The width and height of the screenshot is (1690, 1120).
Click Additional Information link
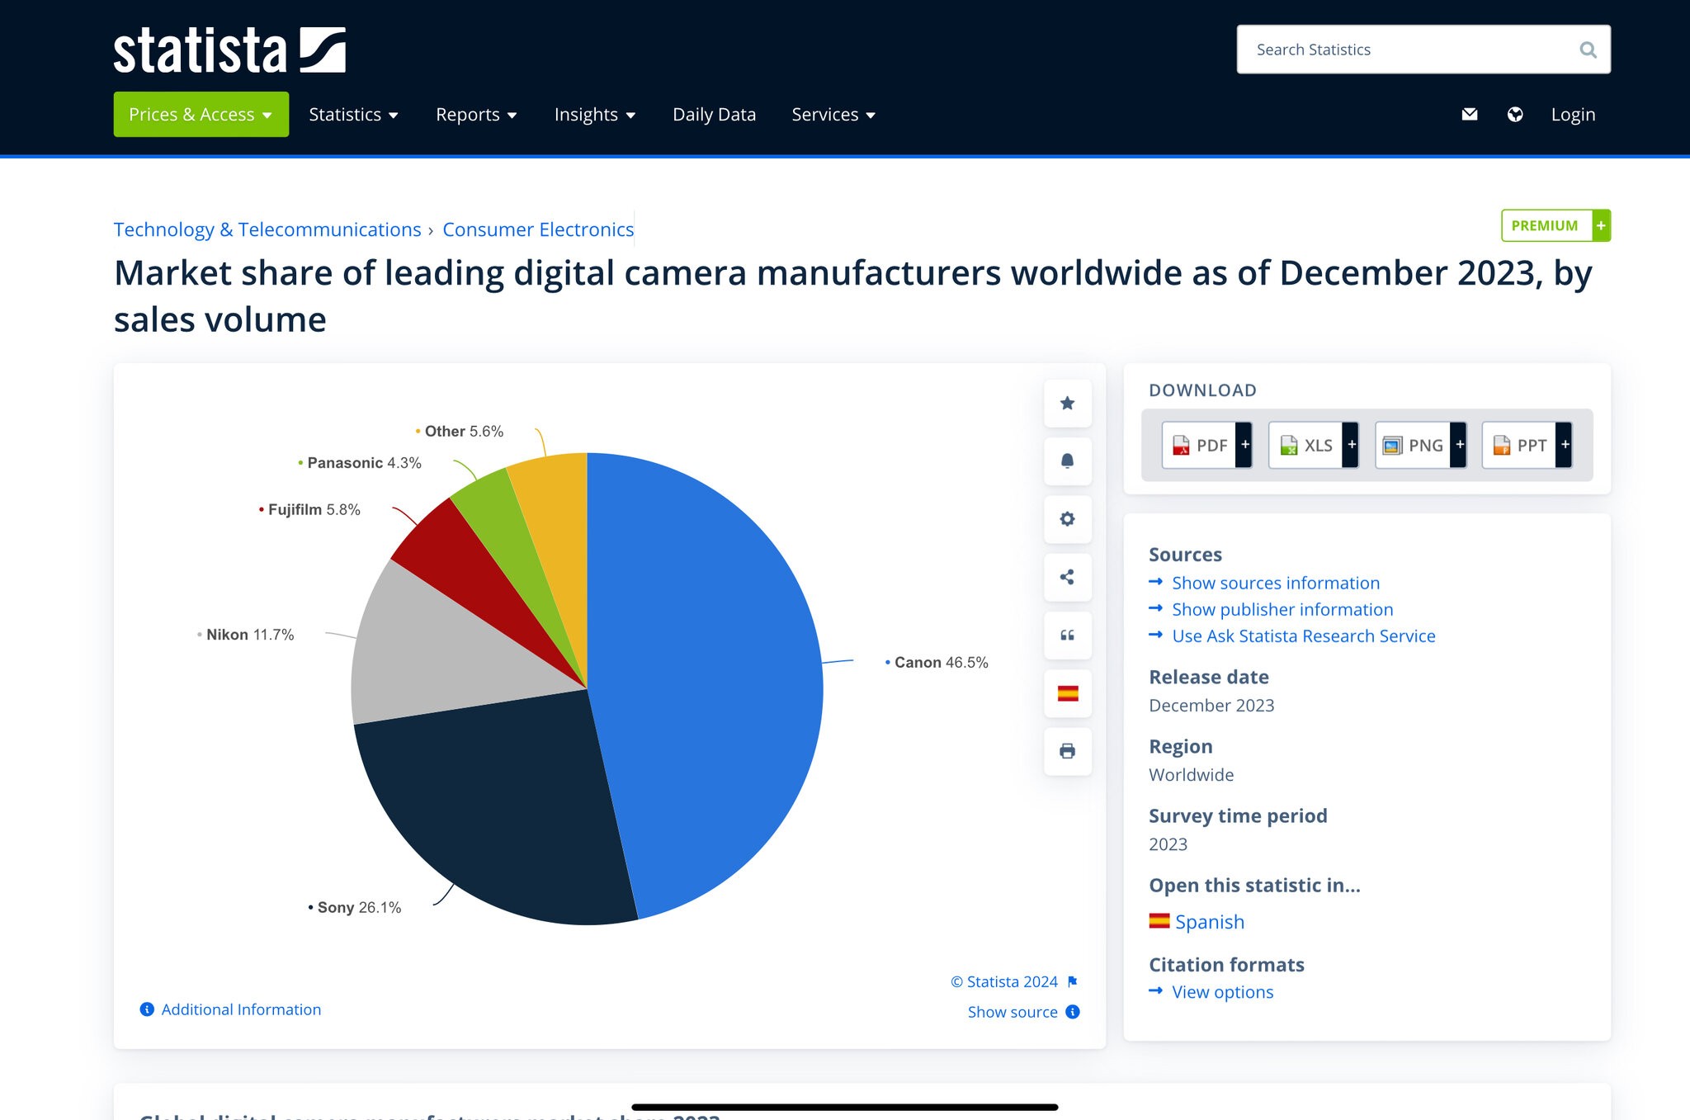(x=241, y=1009)
